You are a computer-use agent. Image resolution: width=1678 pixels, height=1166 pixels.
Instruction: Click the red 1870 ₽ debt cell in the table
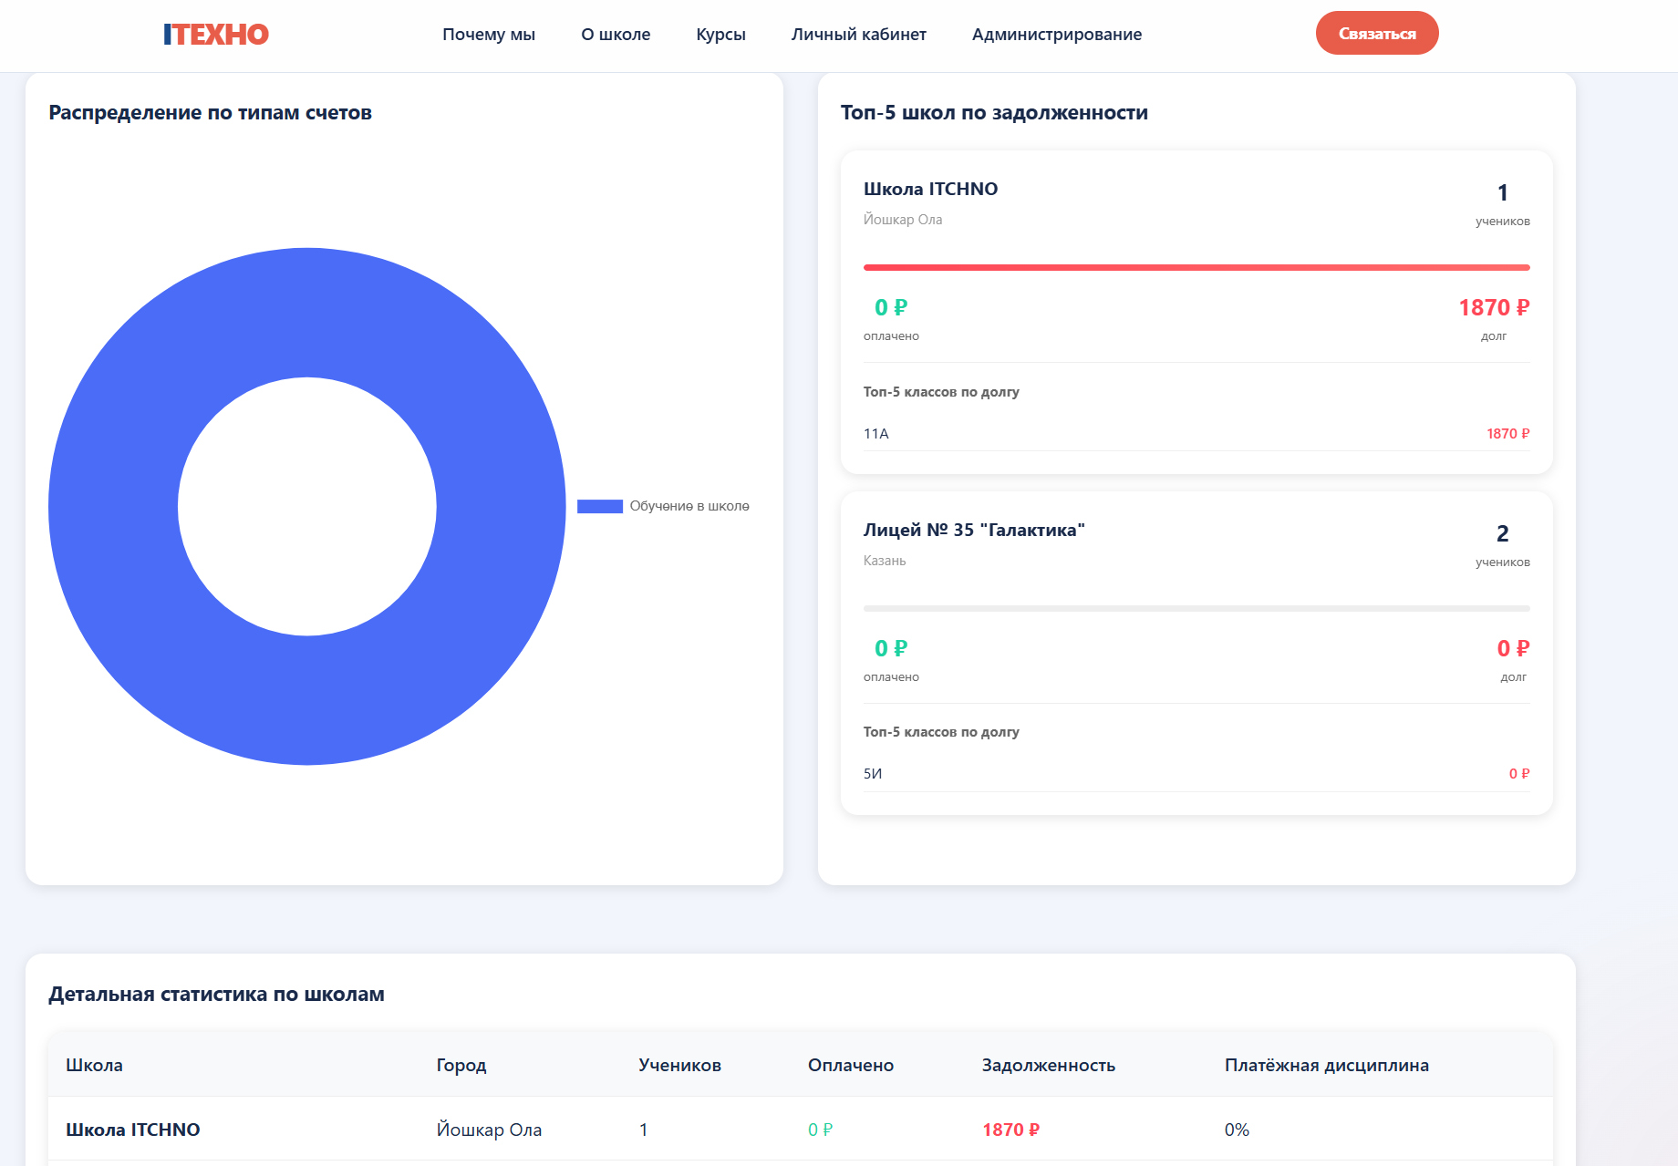1010,1130
